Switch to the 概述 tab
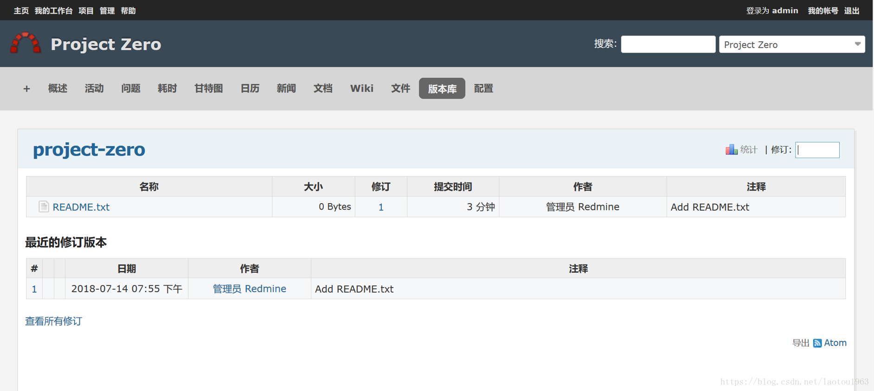The width and height of the screenshot is (874, 391). 58,88
